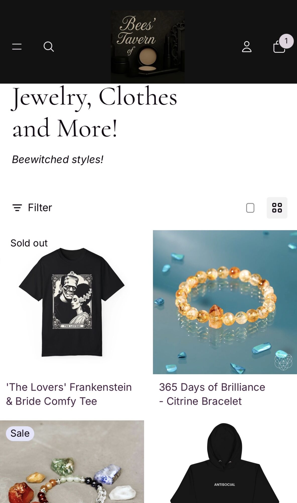Open the account profile icon

[247, 47]
